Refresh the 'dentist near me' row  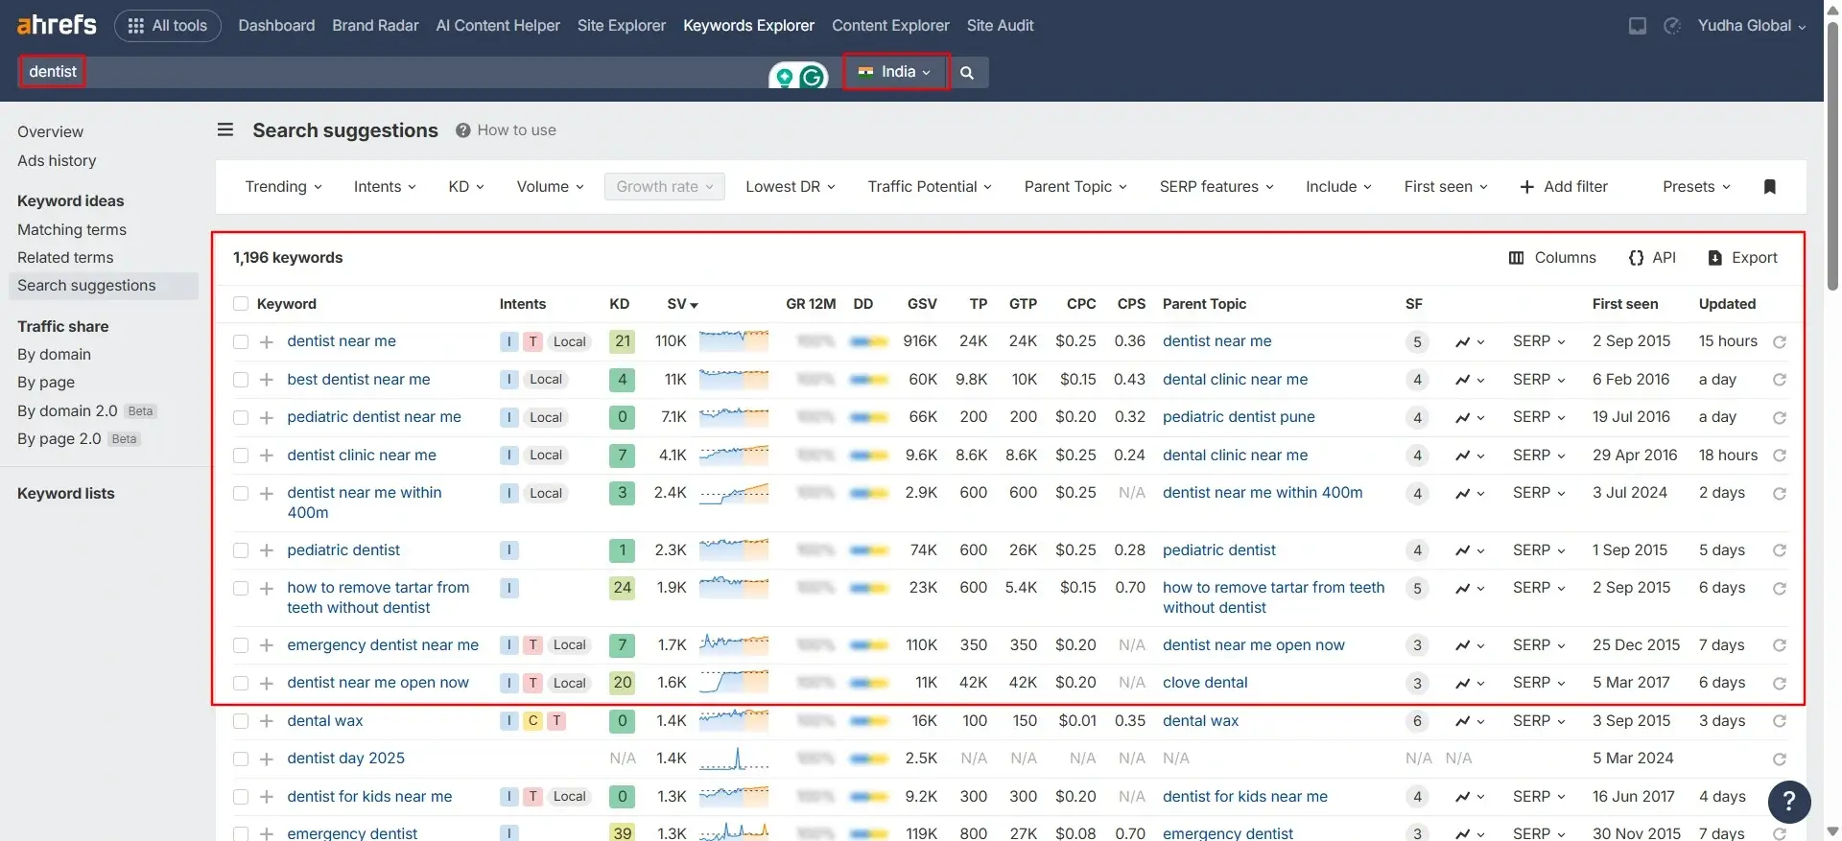[1780, 342]
